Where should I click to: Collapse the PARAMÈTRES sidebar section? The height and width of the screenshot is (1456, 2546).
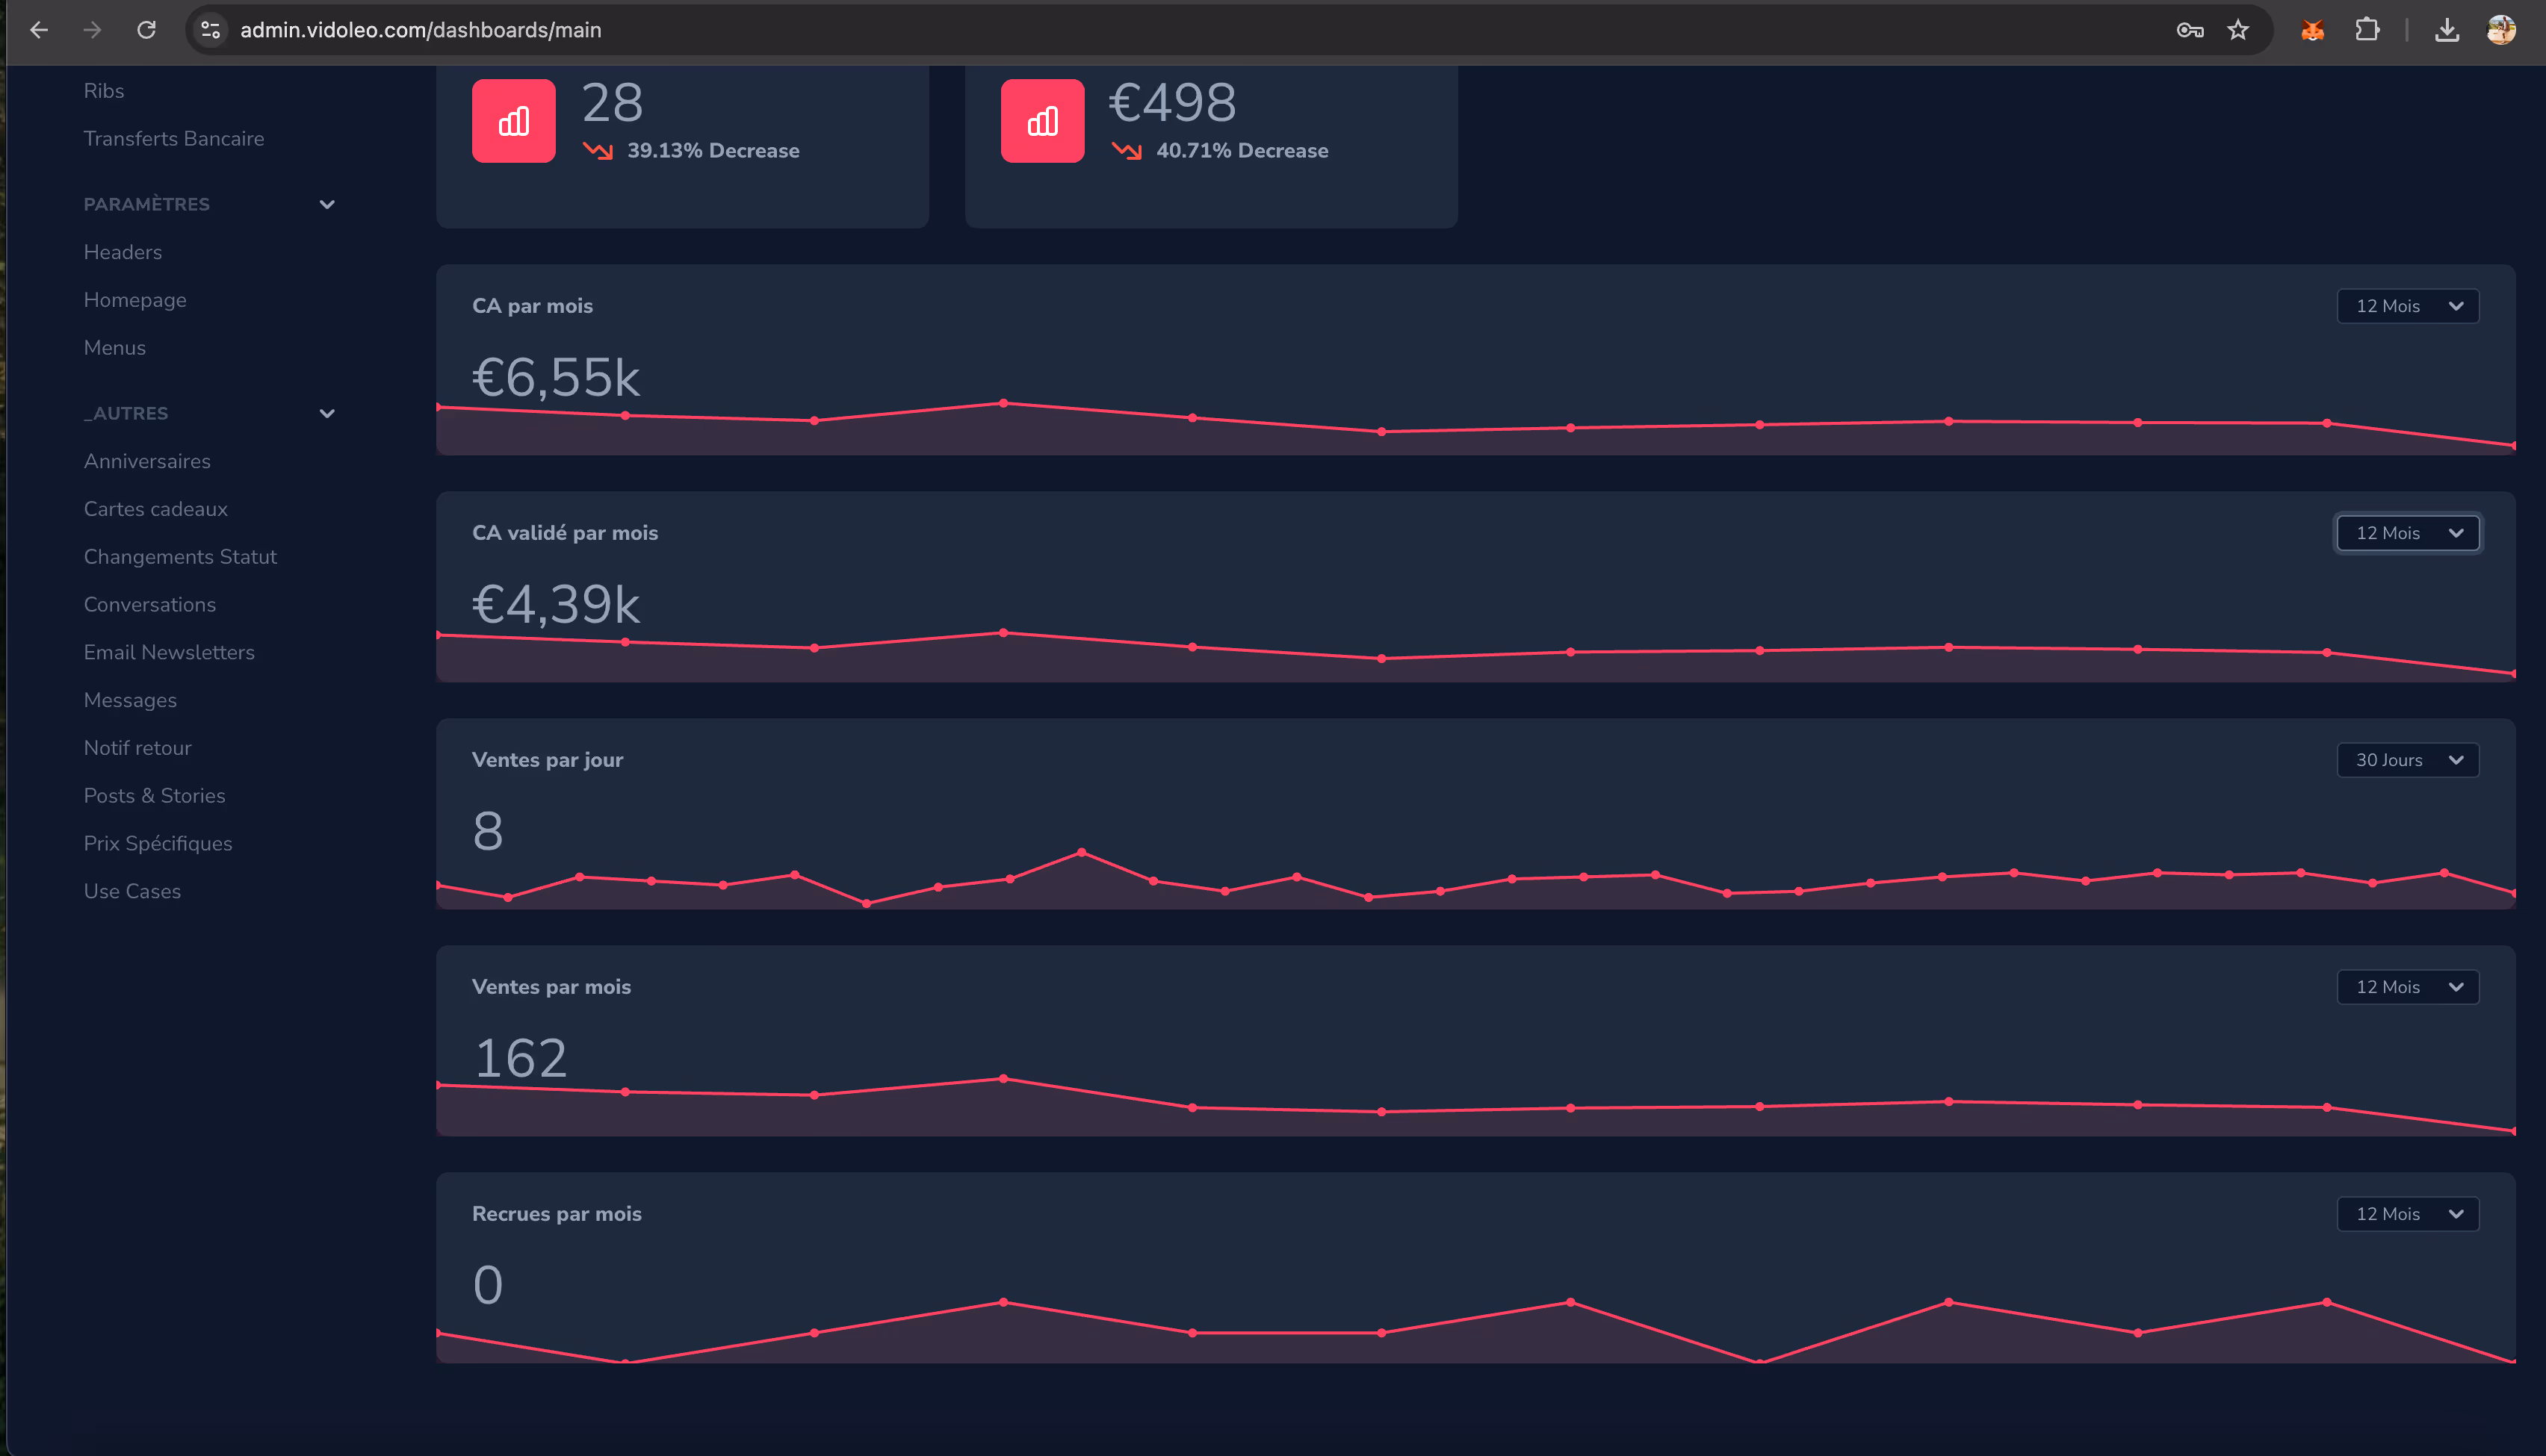point(326,204)
